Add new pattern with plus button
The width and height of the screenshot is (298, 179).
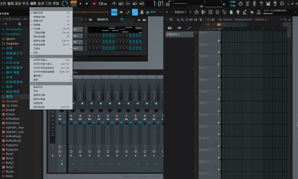point(190,12)
